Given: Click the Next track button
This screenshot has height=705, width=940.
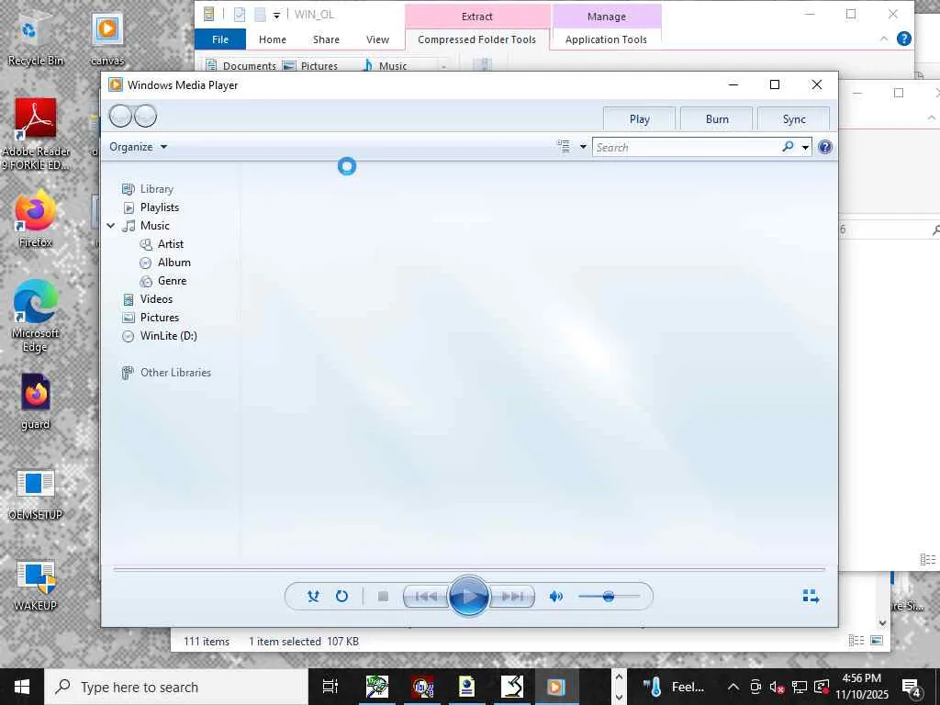Looking at the screenshot, I should (512, 596).
